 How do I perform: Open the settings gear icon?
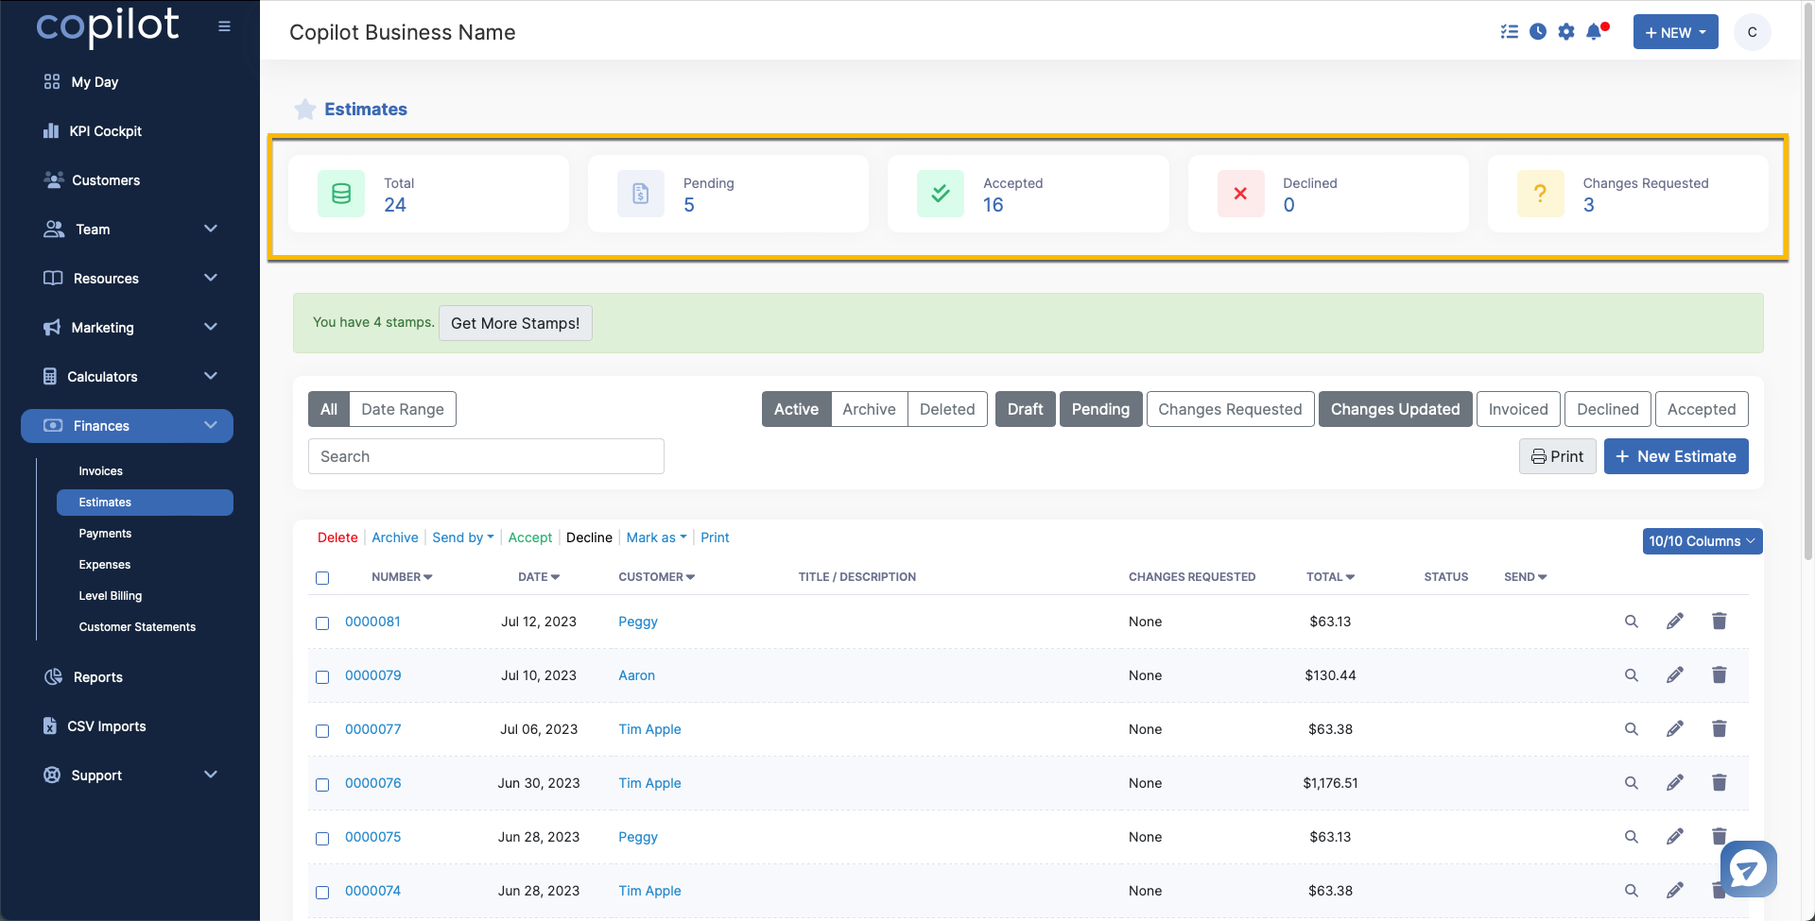(1566, 32)
